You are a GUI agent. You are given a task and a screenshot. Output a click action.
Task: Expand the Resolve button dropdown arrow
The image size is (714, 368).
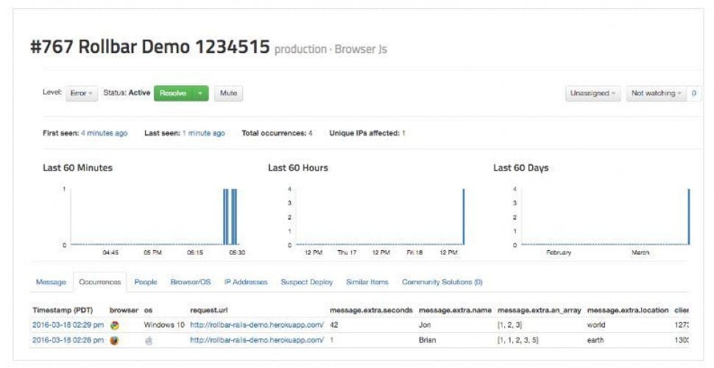click(200, 93)
